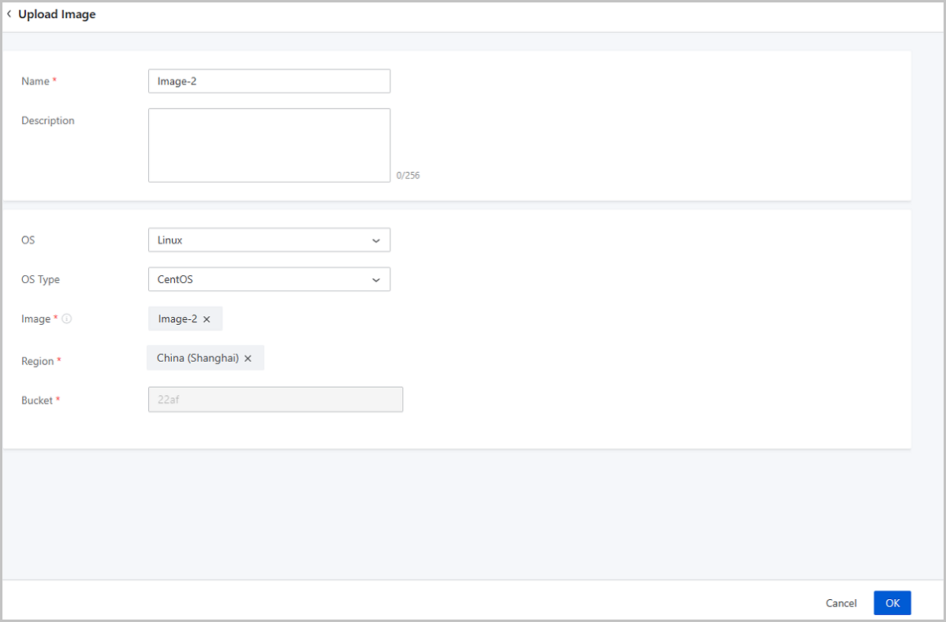Remove the Image-2 tag with its X
This screenshot has height=622, width=946.
tap(207, 319)
